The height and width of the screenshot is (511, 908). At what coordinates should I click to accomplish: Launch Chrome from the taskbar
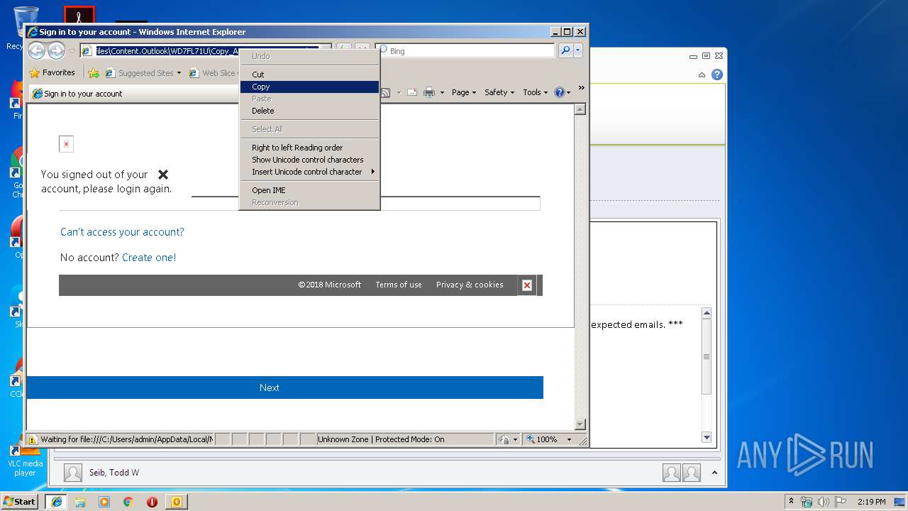click(x=128, y=501)
